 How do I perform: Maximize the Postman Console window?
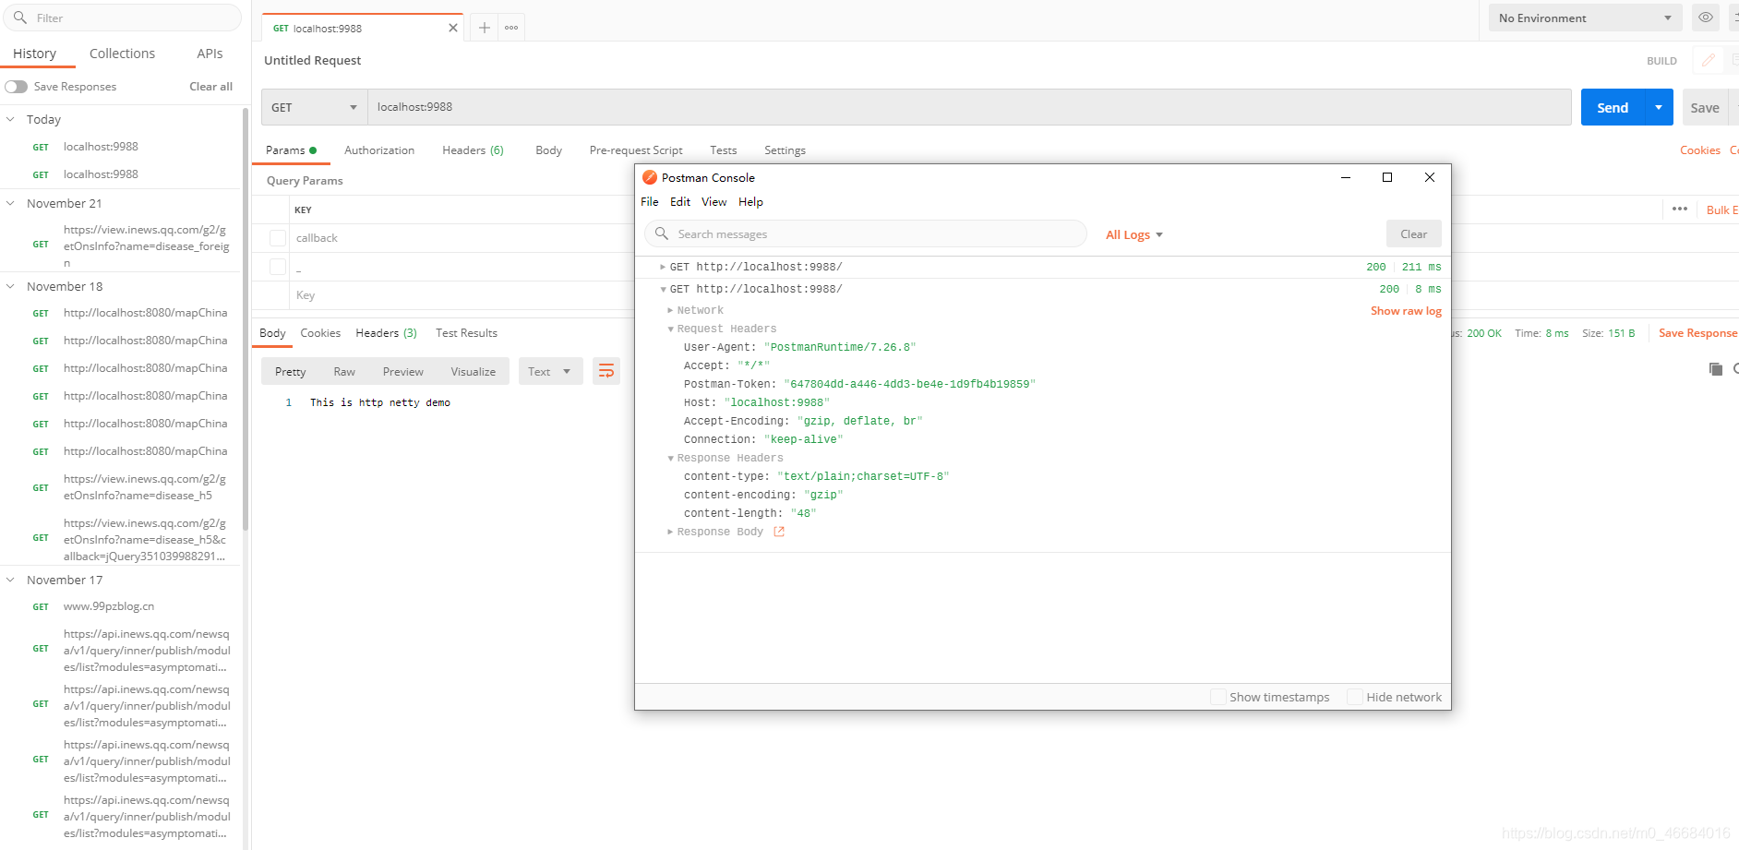pos(1387,177)
